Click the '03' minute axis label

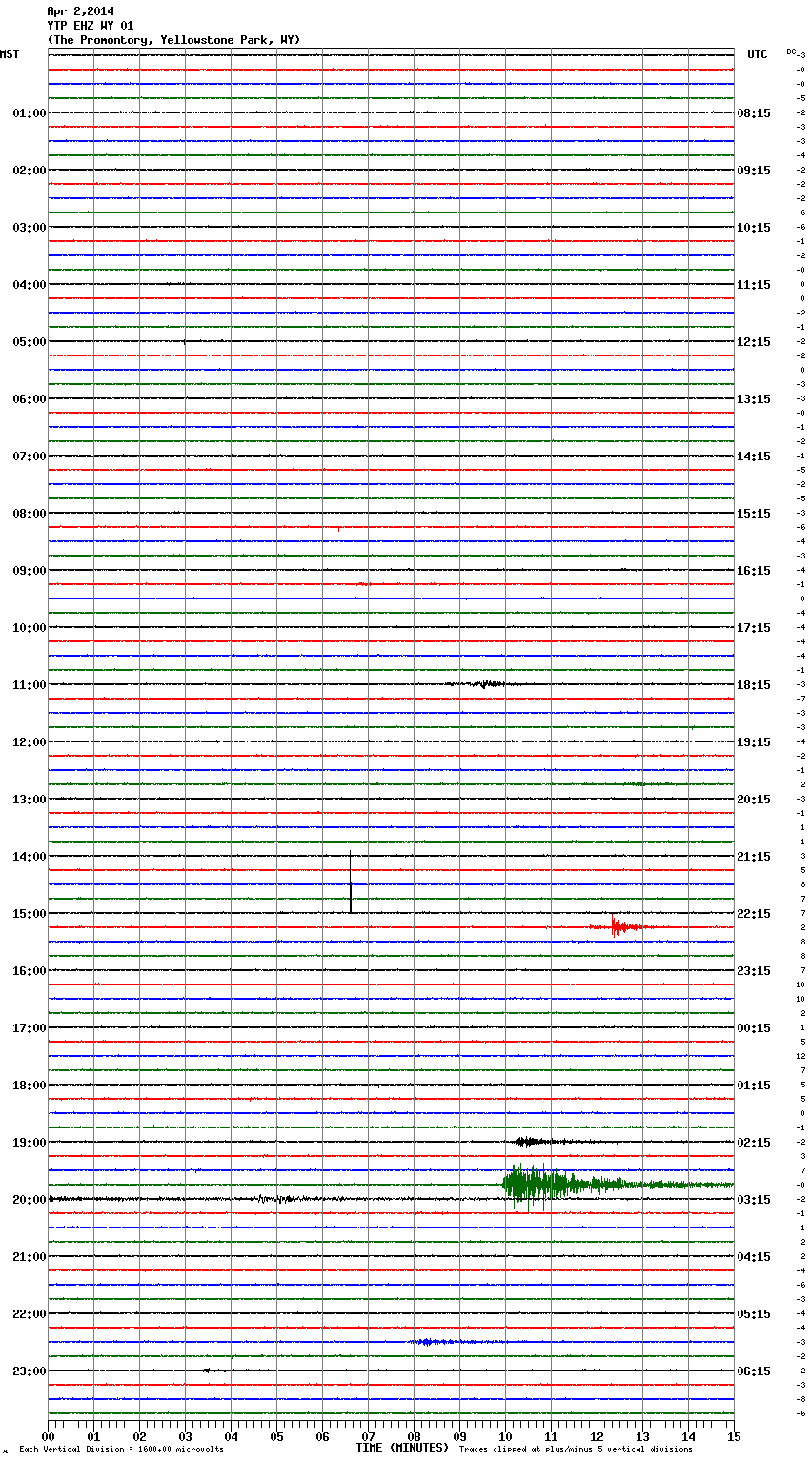tap(185, 1436)
